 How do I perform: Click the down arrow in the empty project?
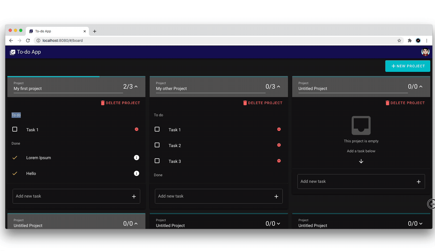(361, 161)
